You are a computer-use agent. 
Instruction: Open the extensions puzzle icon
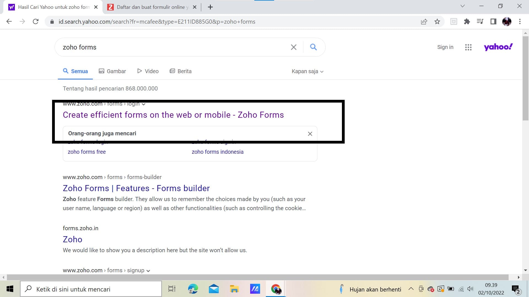(x=467, y=21)
